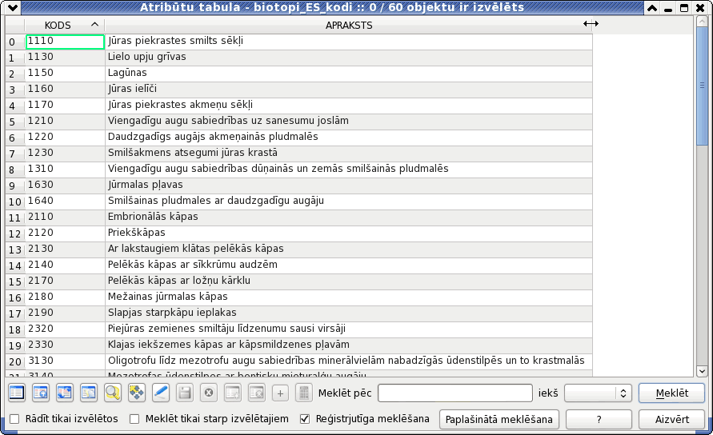
Task: Click 'Ar lakstaugiem klātas pelēkās kāpas' cell
Action: (x=348, y=249)
